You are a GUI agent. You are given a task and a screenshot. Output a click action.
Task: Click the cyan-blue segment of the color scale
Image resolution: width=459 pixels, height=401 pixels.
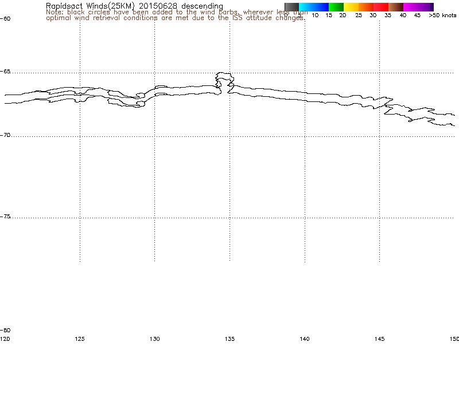point(314,7)
